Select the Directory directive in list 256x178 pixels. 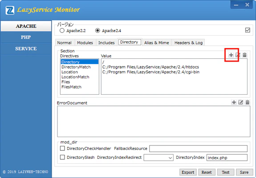[x=80, y=62]
